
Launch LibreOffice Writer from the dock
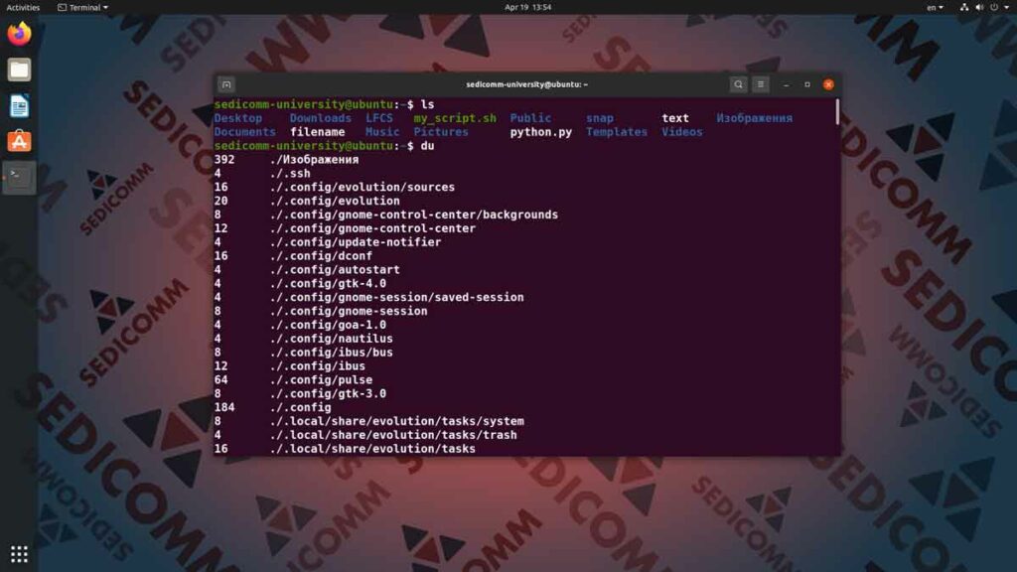[19, 105]
